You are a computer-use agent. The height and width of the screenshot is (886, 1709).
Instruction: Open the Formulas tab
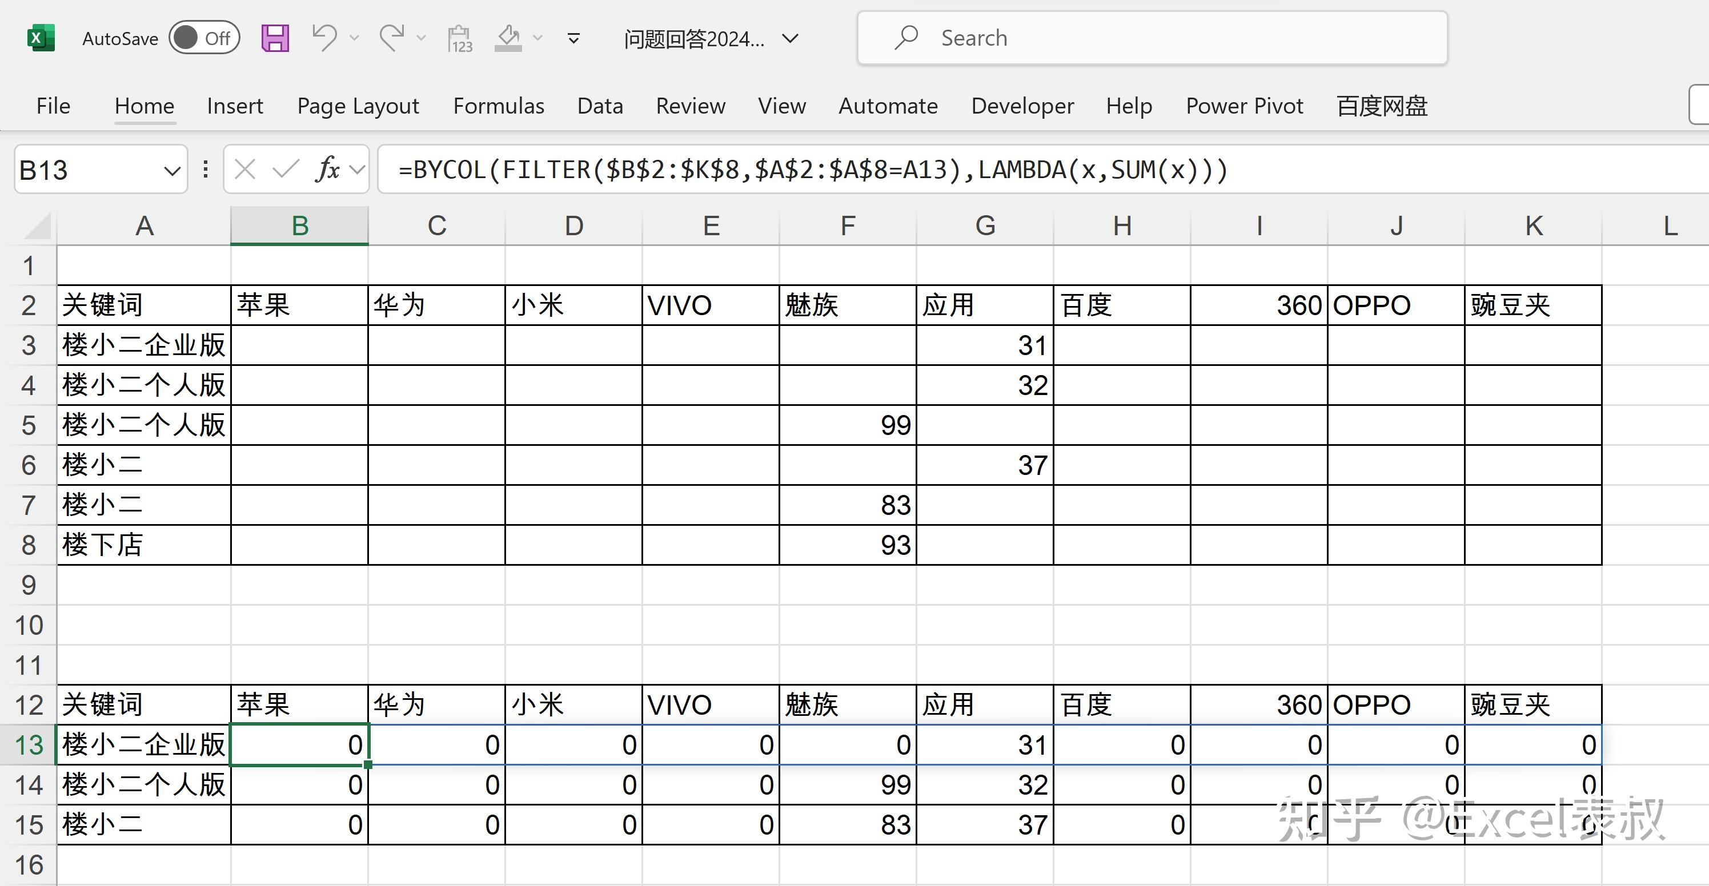coord(499,106)
